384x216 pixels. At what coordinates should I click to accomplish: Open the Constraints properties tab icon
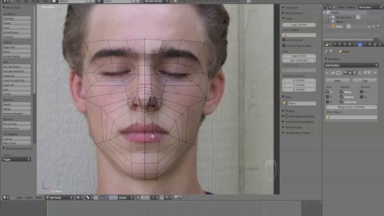coord(355,44)
